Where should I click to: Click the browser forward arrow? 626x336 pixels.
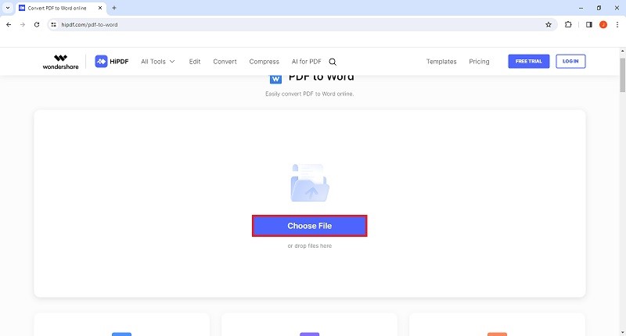pyautogui.click(x=23, y=25)
